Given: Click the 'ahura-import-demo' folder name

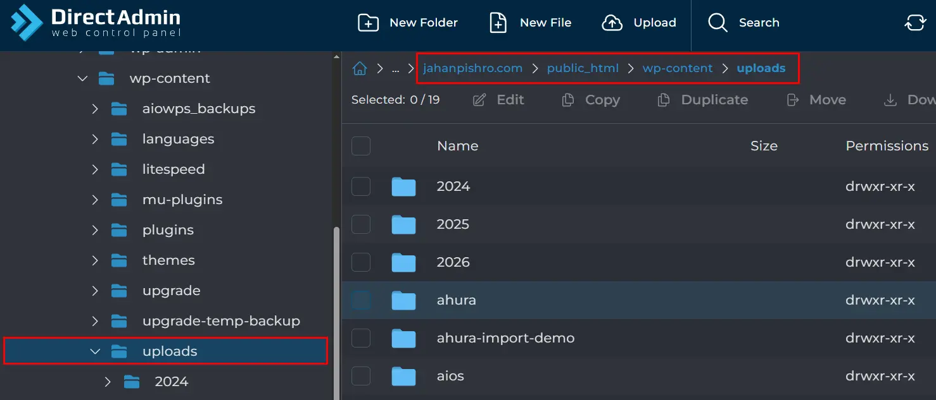Looking at the screenshot, I should [x=505, y=338].
